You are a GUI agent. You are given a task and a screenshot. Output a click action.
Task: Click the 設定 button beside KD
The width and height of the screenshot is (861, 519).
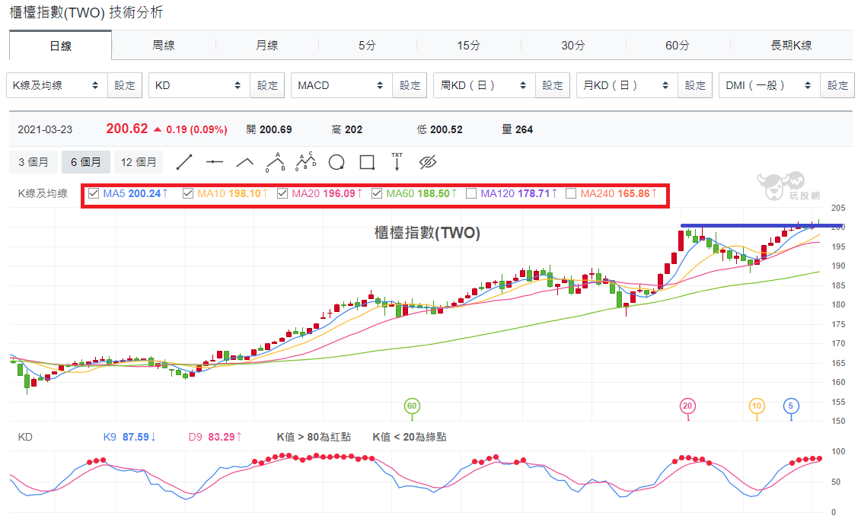pyautogui.click(x=267, y=85)
